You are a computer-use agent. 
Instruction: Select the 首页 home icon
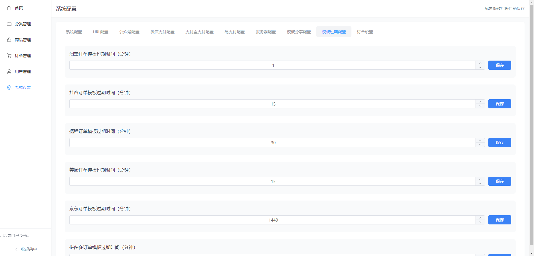(9, 8)
